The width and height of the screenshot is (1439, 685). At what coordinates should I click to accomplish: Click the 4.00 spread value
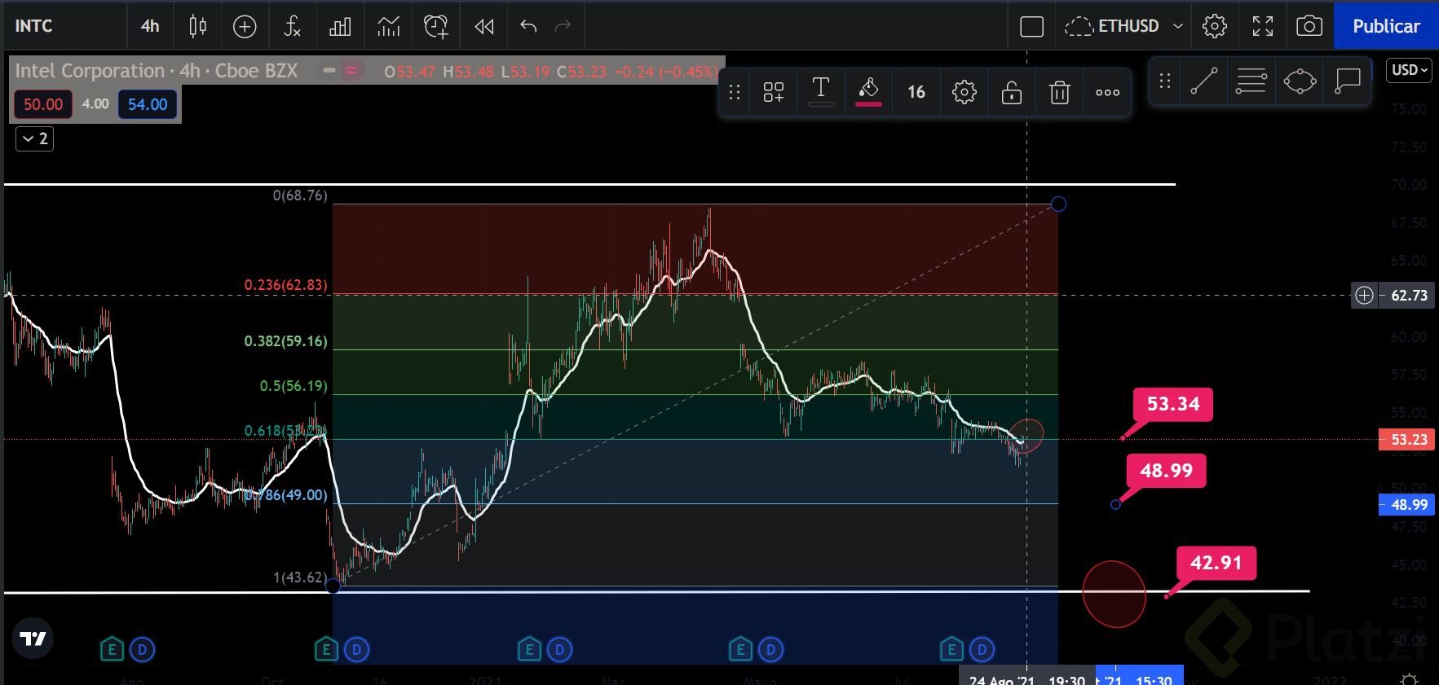pyautogui.click(x=95, y=104)
